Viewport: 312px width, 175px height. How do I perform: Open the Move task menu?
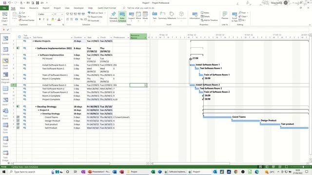pos(138,17)
